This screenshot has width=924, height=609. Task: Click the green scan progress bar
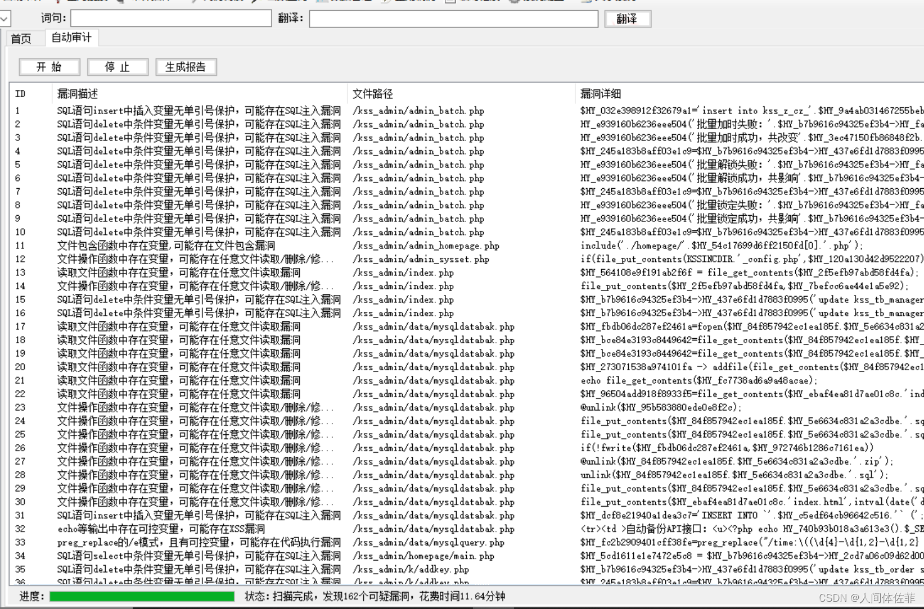pyautogui.click(x=142, y=596)
